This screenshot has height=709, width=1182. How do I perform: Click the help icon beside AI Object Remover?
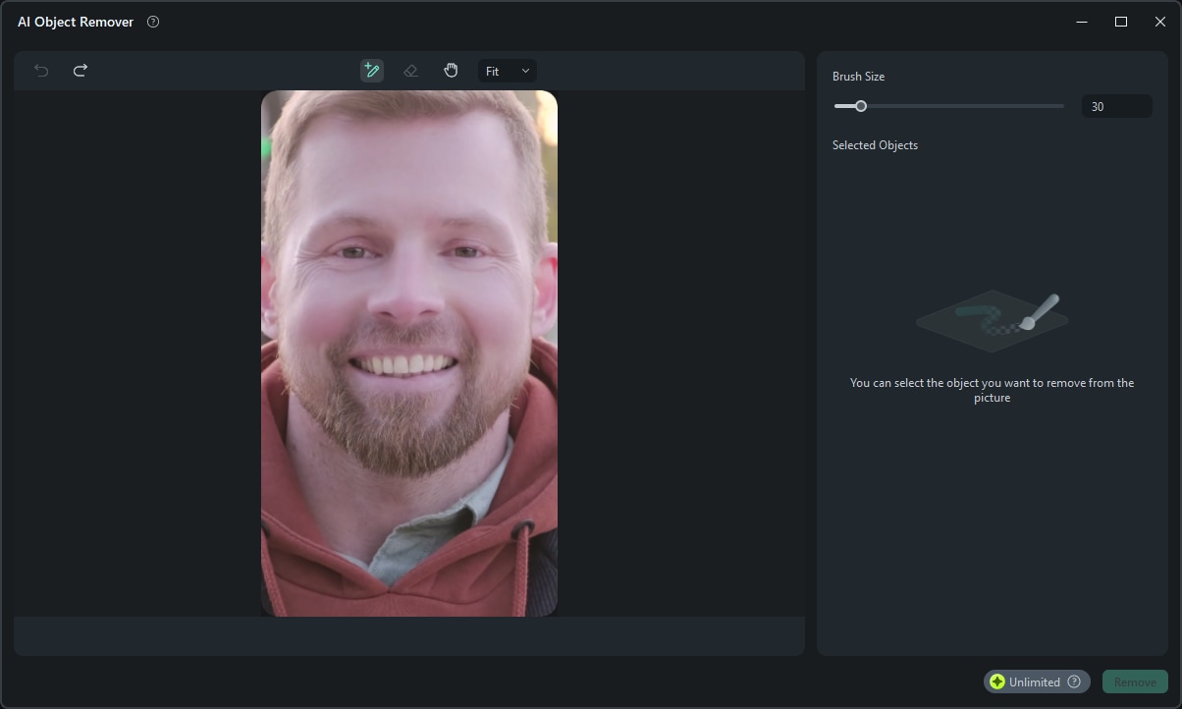(153, 22)
